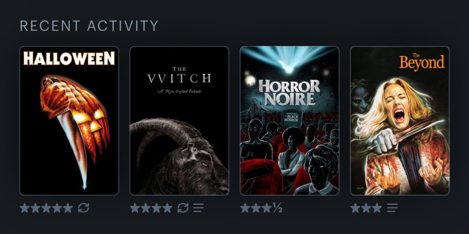Click the second star under The Beyond
This screenshot has width=469, height=234.
click(366, 208)
